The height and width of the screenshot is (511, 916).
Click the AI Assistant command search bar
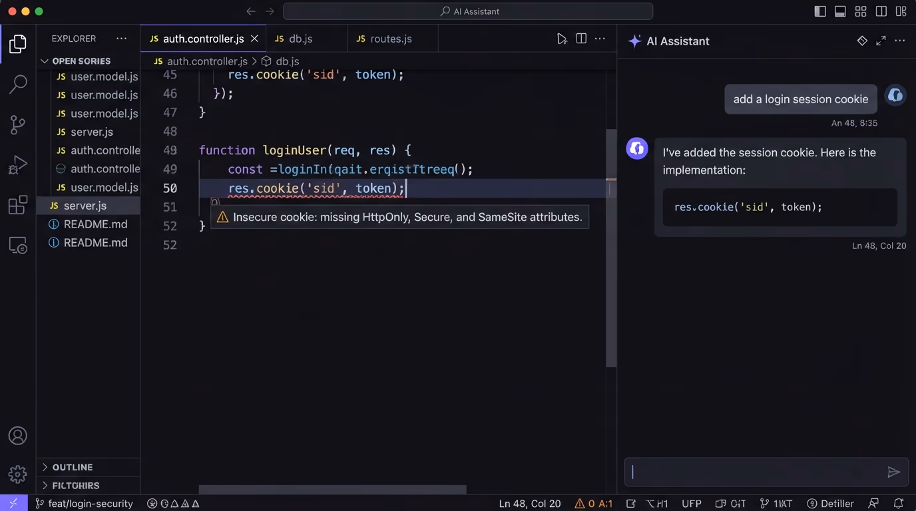(x=468, y=11)
